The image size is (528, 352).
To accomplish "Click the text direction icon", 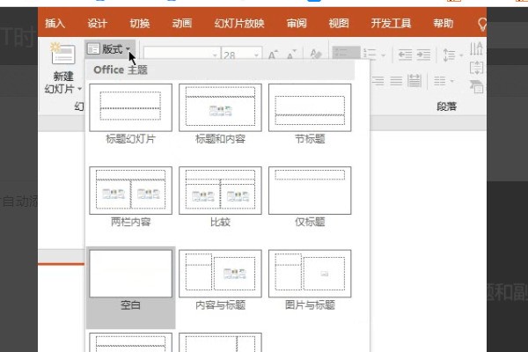I will pyautogui.click(x=476, y=49).
